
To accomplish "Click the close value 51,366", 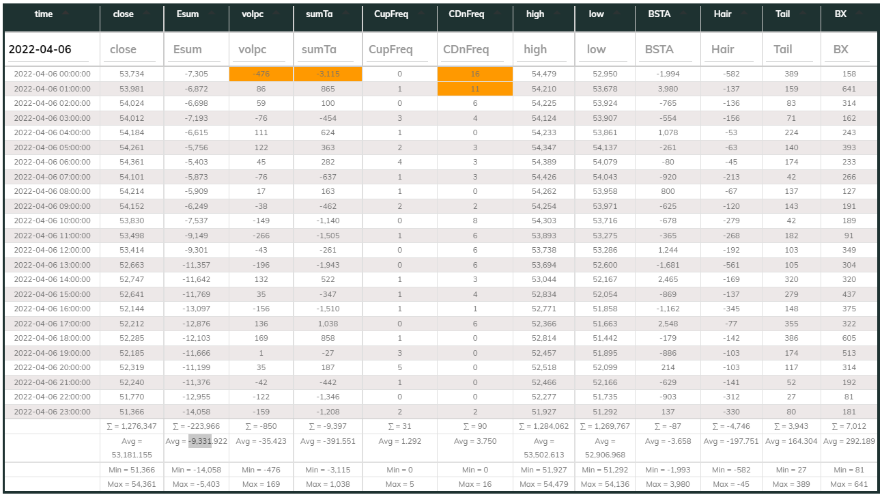I will pyautogui.click(x=132, y=412).
